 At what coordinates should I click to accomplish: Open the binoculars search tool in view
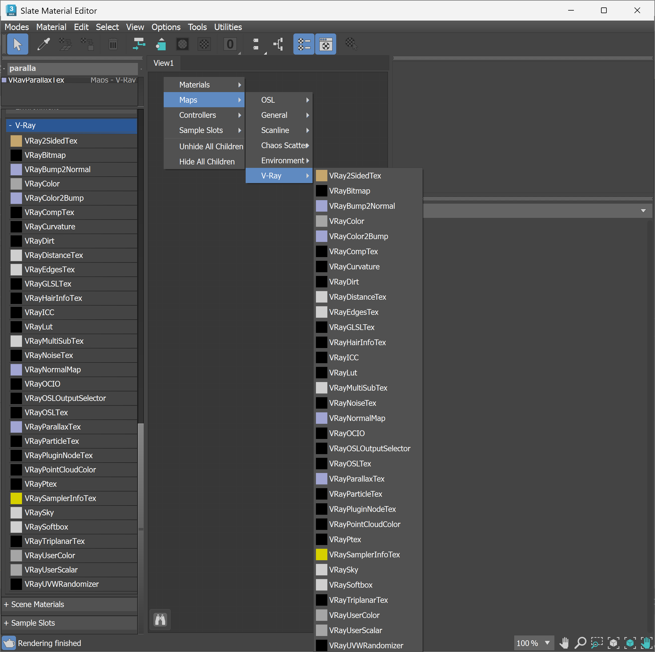(160, 620)
